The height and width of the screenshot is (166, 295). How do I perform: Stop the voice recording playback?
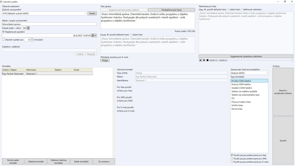click(208, 60)
